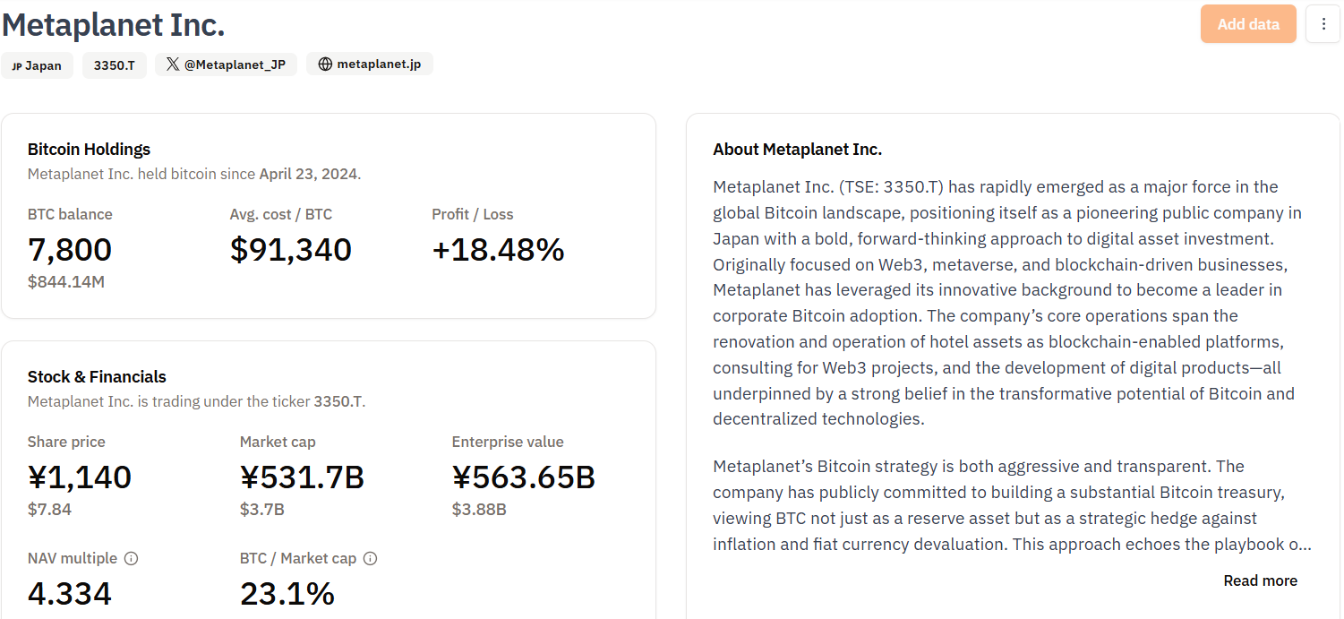Screen dimensions: 1344x619
Task: Click the Add data button
Action: 1247,24
